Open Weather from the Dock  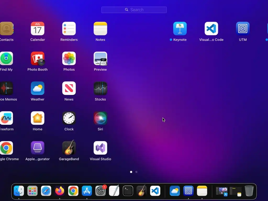[x=175, y=191]
